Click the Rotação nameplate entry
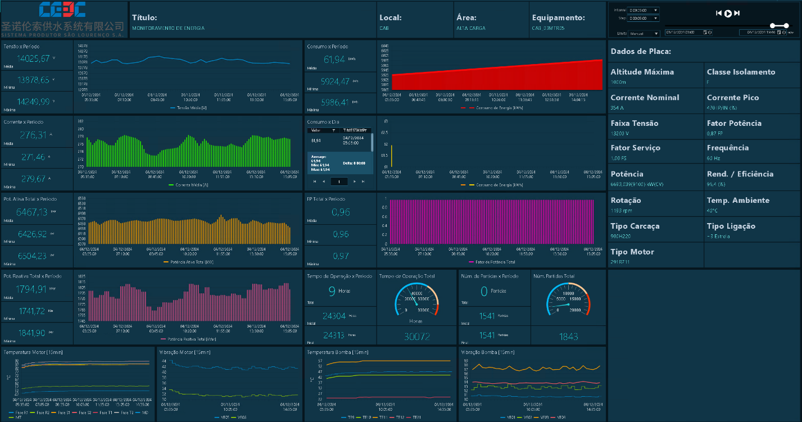The image size is (802, 422). click(x=656, y=204)
